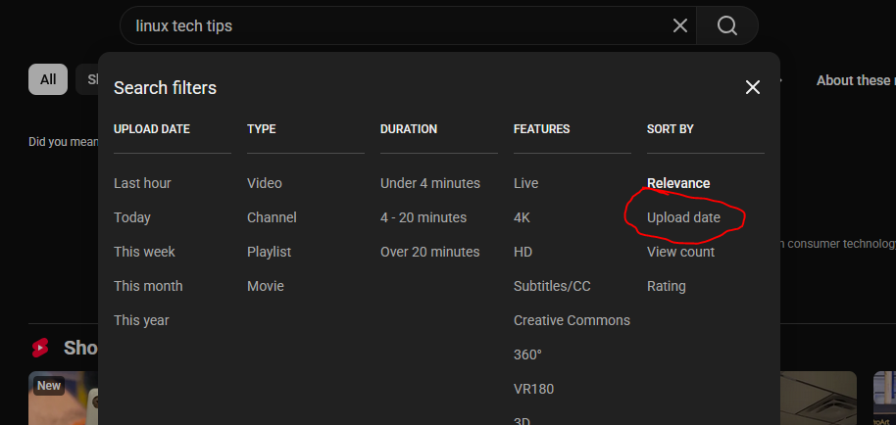Choose Video under Type
The height and width of the screenshot is (425, 896).
coord(265,183)
